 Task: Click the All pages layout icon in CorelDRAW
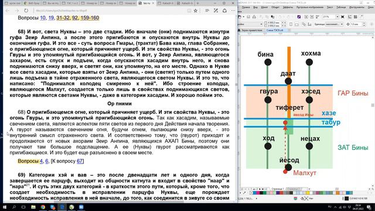coord(304,24)
